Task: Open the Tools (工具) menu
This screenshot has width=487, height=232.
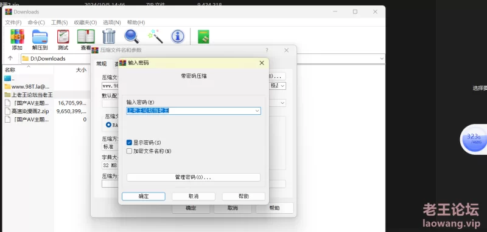Action: click(59, 22)
